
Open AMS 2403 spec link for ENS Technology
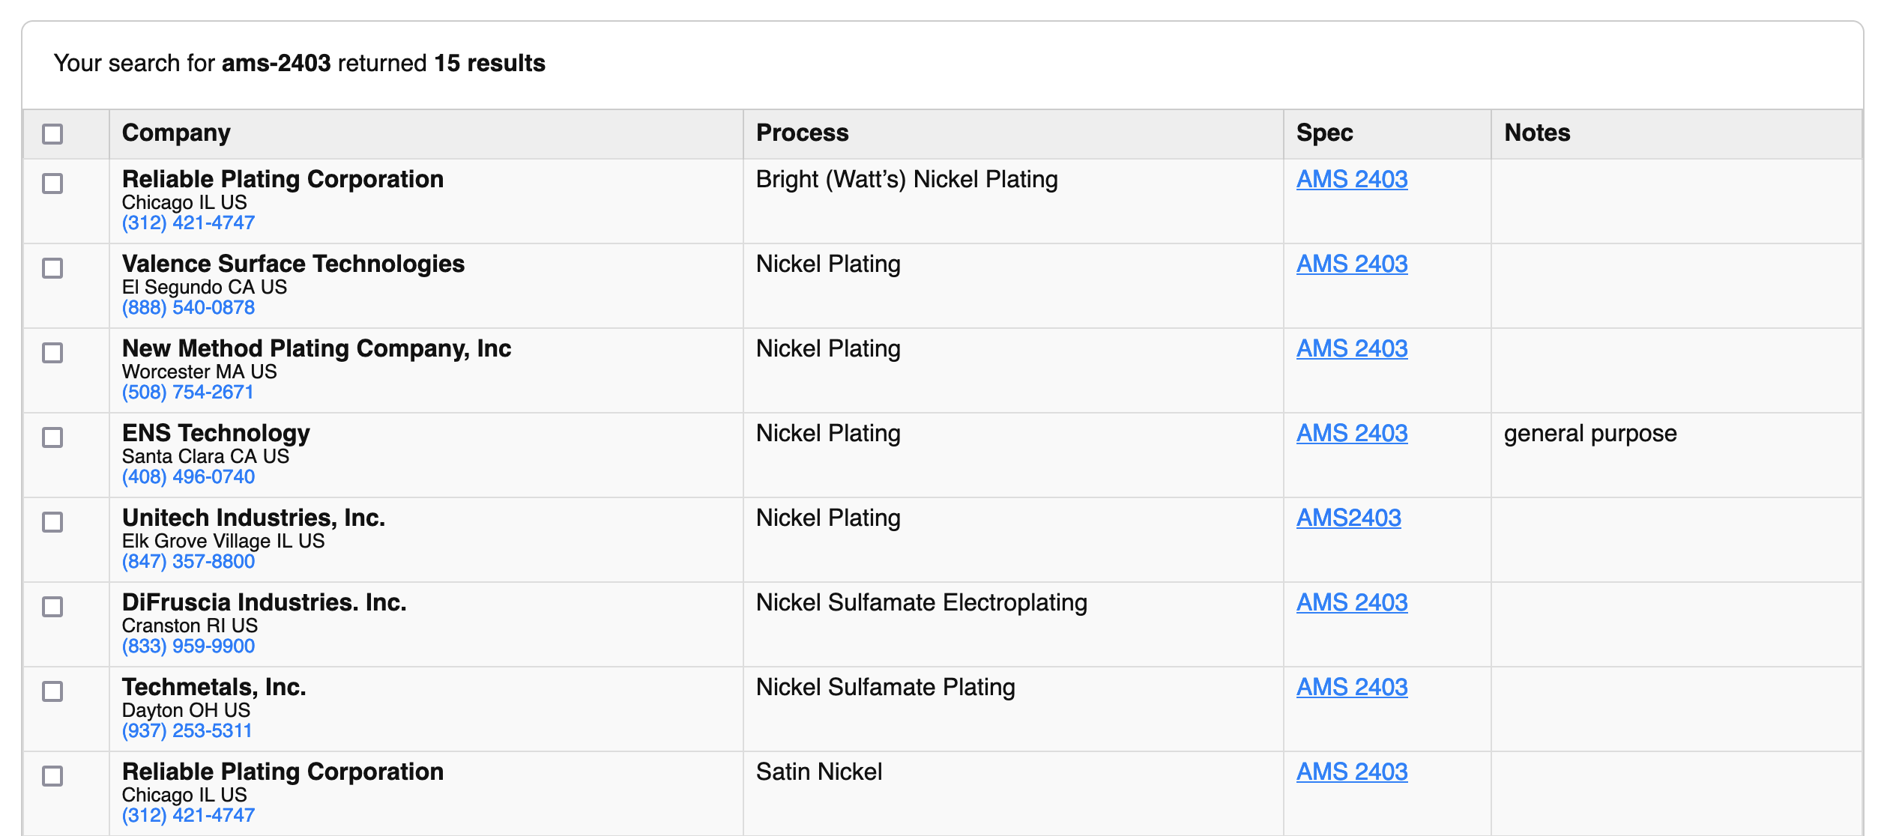click(1352, 434)
